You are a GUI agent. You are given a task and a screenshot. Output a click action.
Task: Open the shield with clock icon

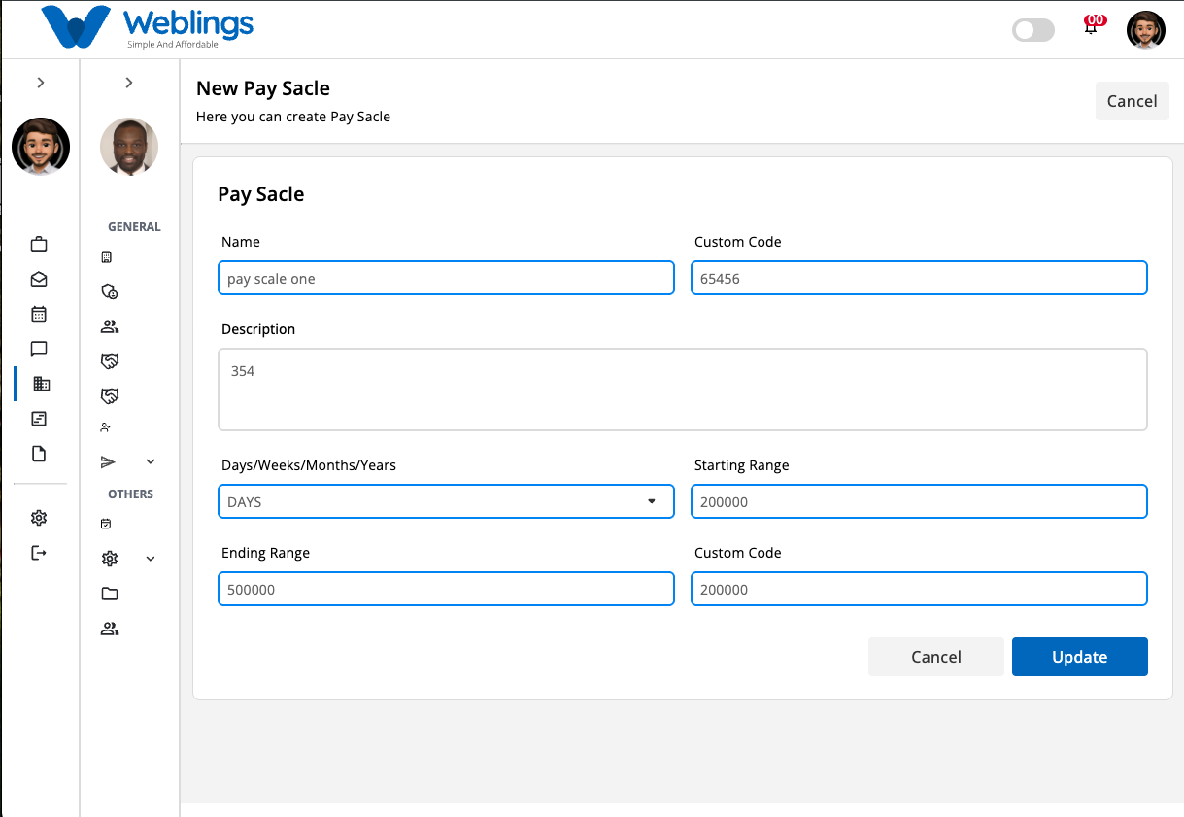[x=110, y=291]
